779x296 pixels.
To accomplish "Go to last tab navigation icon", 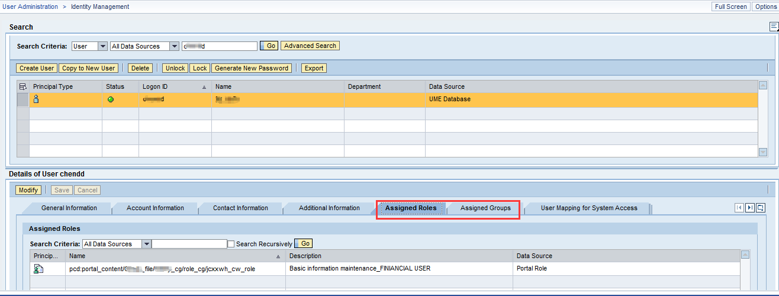I will click(750, 208).
